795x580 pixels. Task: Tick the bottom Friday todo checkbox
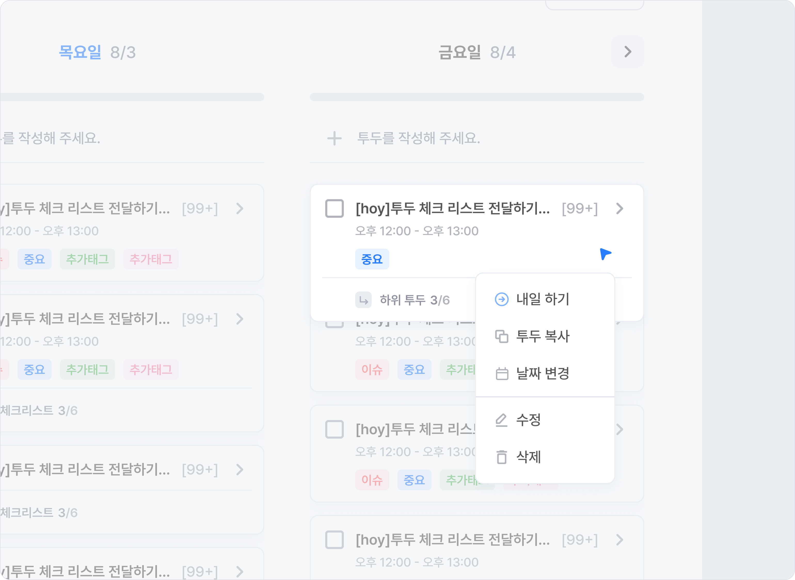(334, 540)
